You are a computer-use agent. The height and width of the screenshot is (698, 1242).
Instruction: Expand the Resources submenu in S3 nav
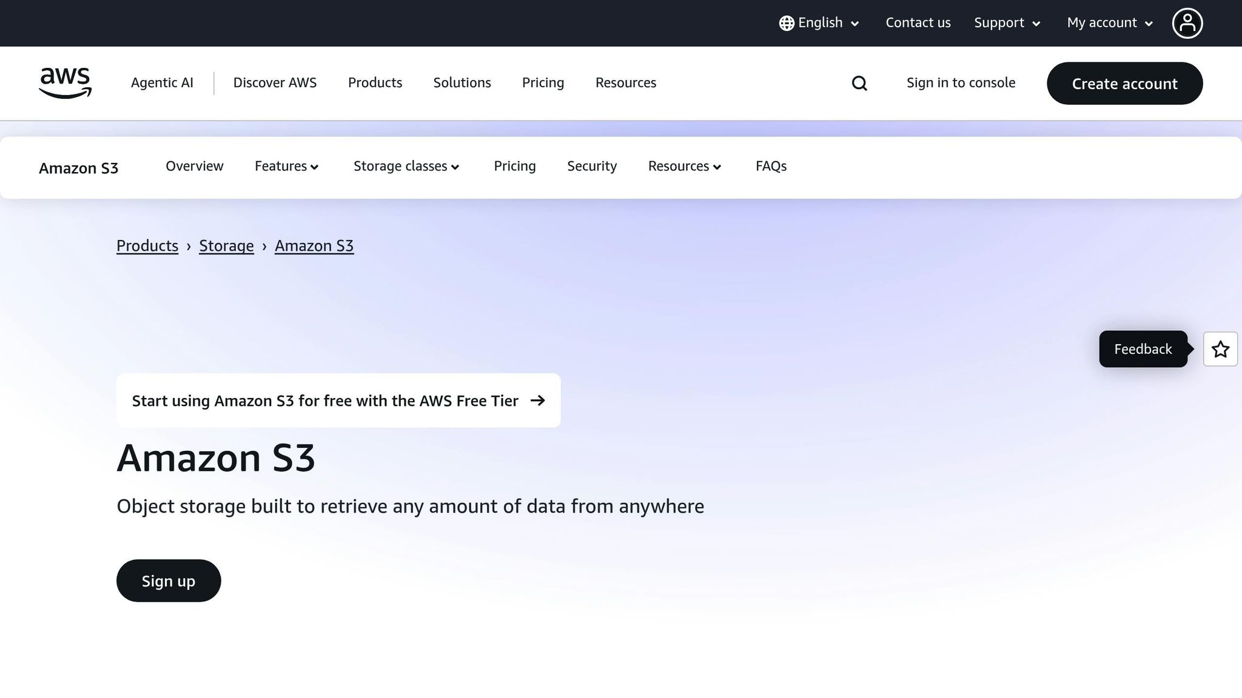[x=685, y=167]
